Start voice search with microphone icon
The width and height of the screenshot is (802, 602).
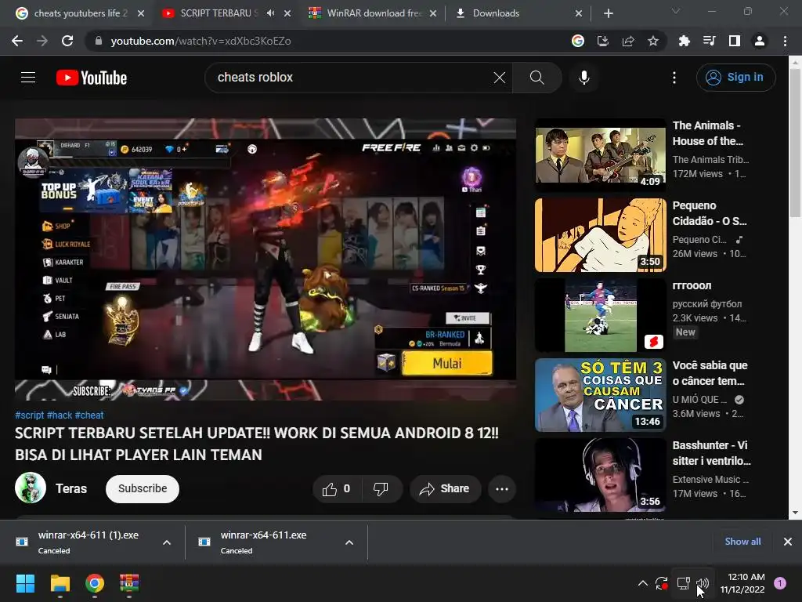pos(584,78)
